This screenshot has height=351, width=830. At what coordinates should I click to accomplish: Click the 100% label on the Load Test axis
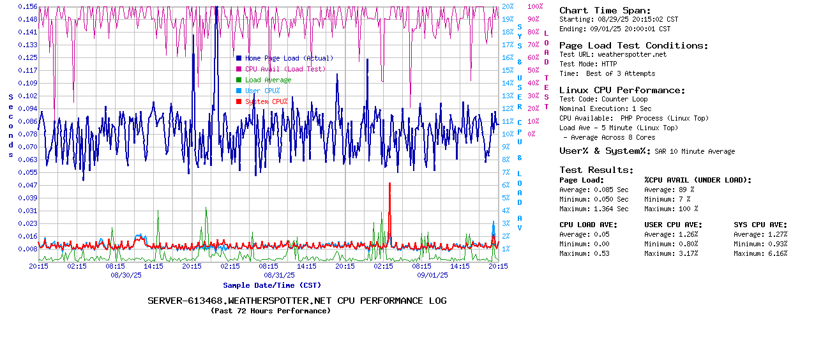[535, 6]
